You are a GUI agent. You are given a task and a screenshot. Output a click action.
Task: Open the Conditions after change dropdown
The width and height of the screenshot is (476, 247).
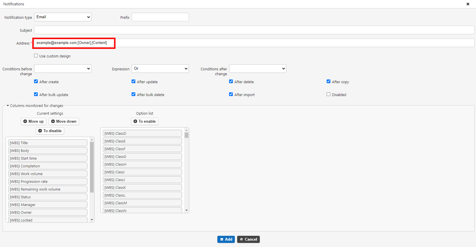[x=258, y=68]
